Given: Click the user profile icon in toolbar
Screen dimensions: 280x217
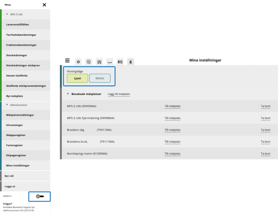Looking at the screenshot, I should pyautogui.click(x=130, y=62).
